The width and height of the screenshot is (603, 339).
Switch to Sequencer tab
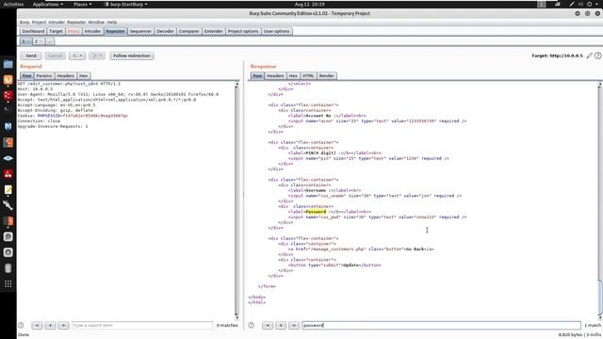140,31
